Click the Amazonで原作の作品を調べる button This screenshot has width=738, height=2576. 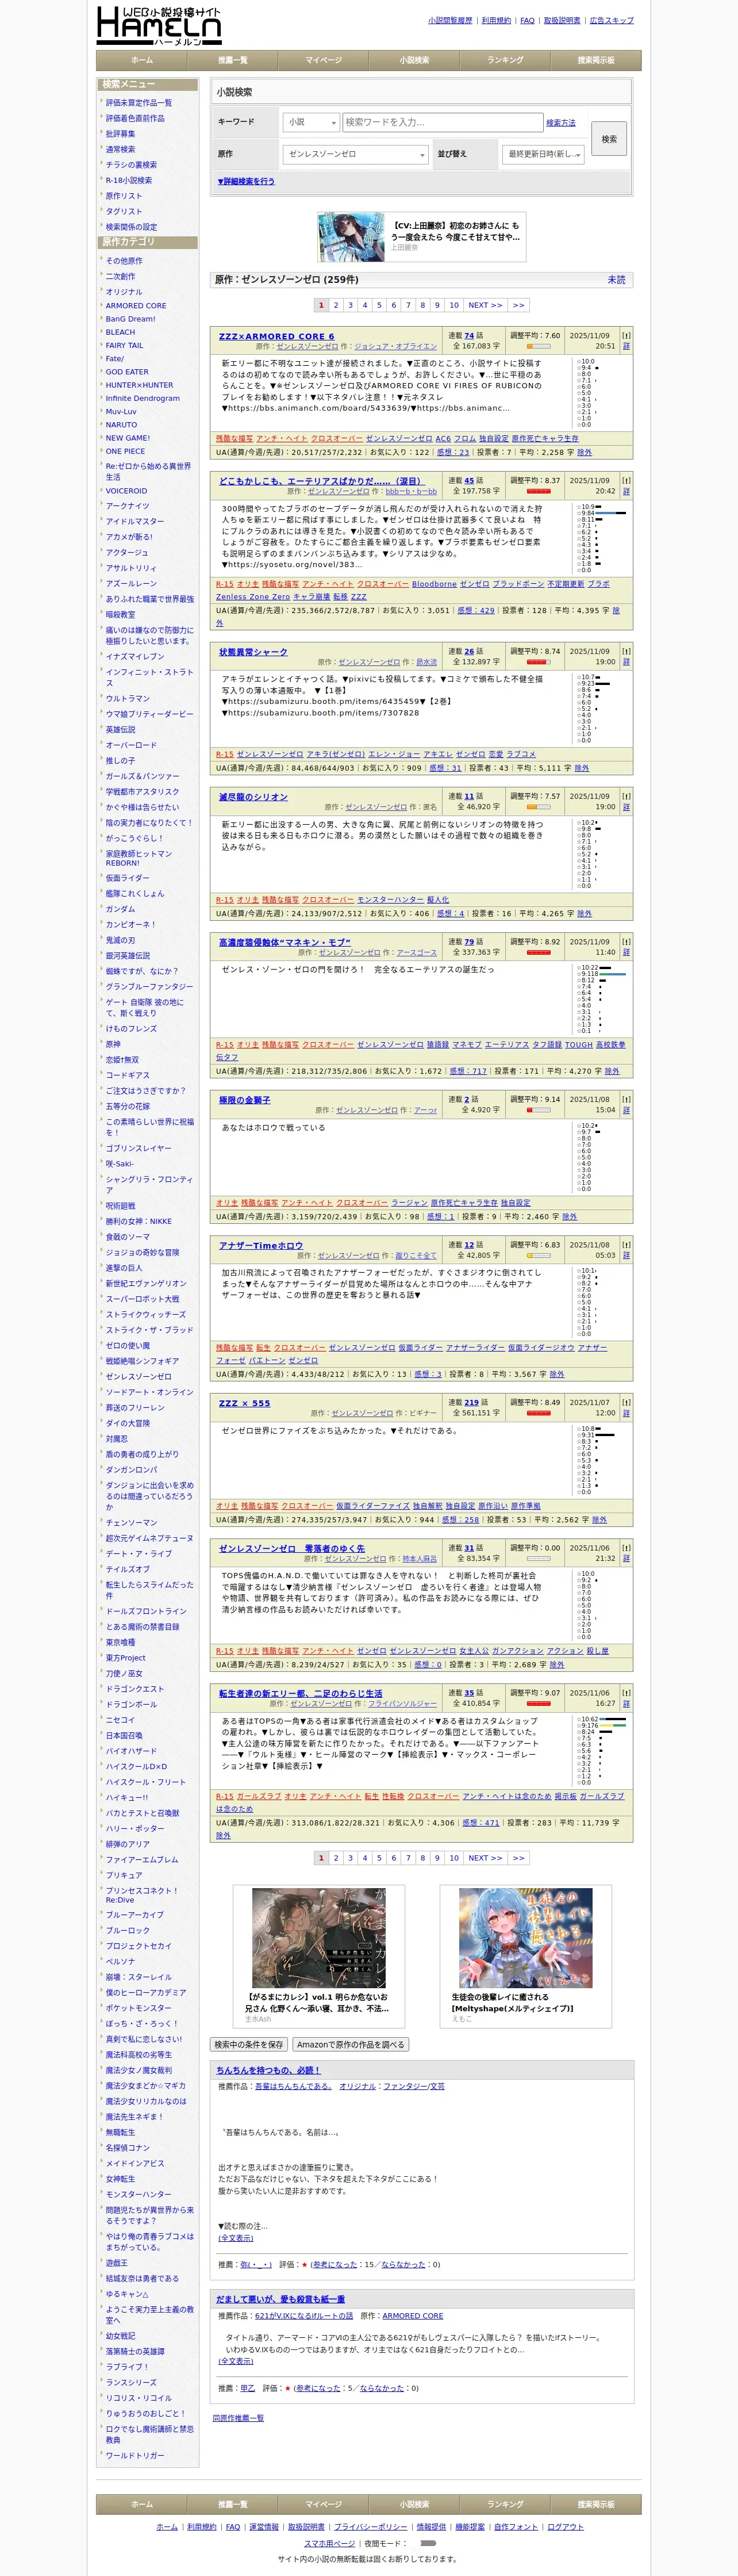(x=350, y=2045)
